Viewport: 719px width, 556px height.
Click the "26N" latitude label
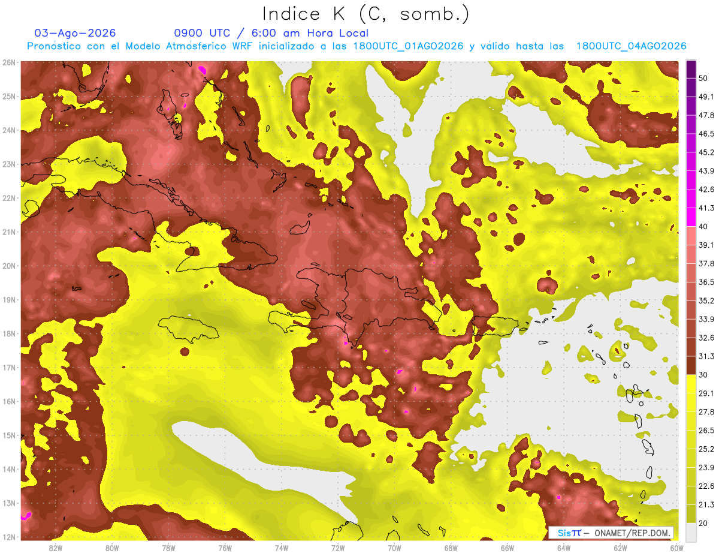(x=9, y=62)
